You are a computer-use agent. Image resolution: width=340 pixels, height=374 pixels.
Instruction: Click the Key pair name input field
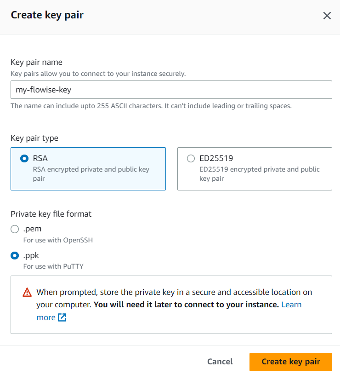(x=171, y=90)
